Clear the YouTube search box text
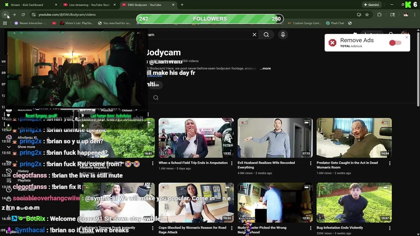 pos(254,34)
